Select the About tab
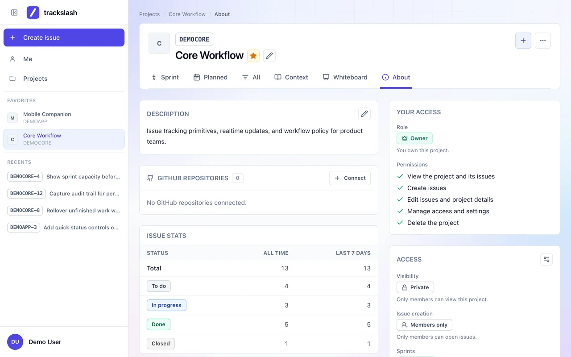This screenshot has width=571, height=357. click(x=396, y=77)
